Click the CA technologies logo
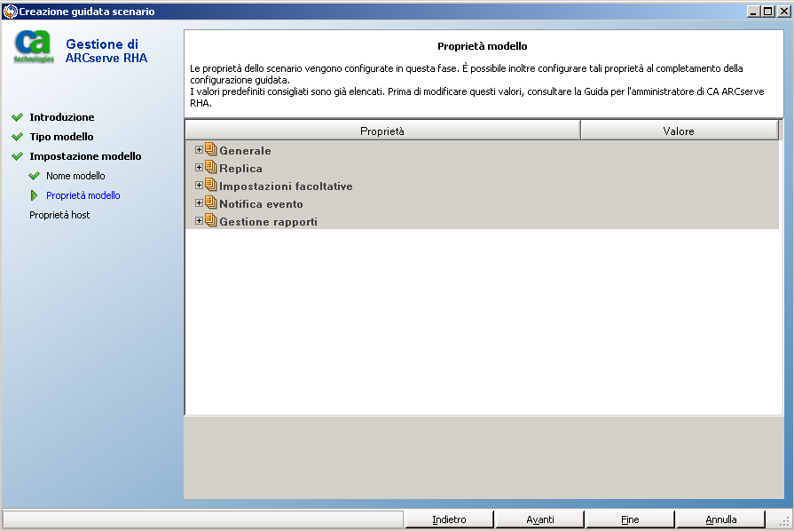This screenshot has width=794, height=531. 34,46
